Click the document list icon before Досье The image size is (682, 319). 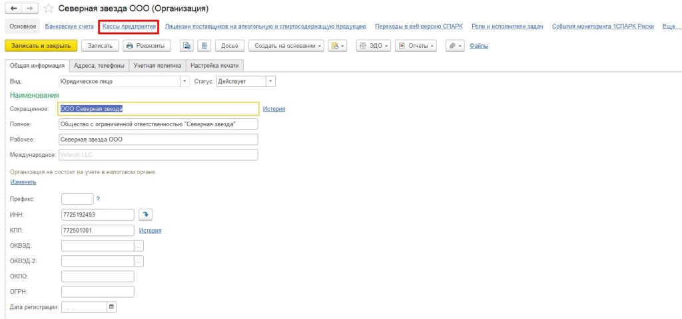(204, 46)
